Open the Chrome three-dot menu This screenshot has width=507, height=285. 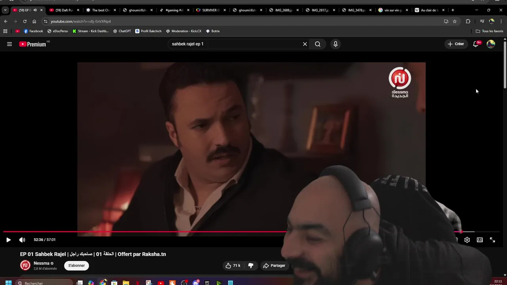click(501, 21)
